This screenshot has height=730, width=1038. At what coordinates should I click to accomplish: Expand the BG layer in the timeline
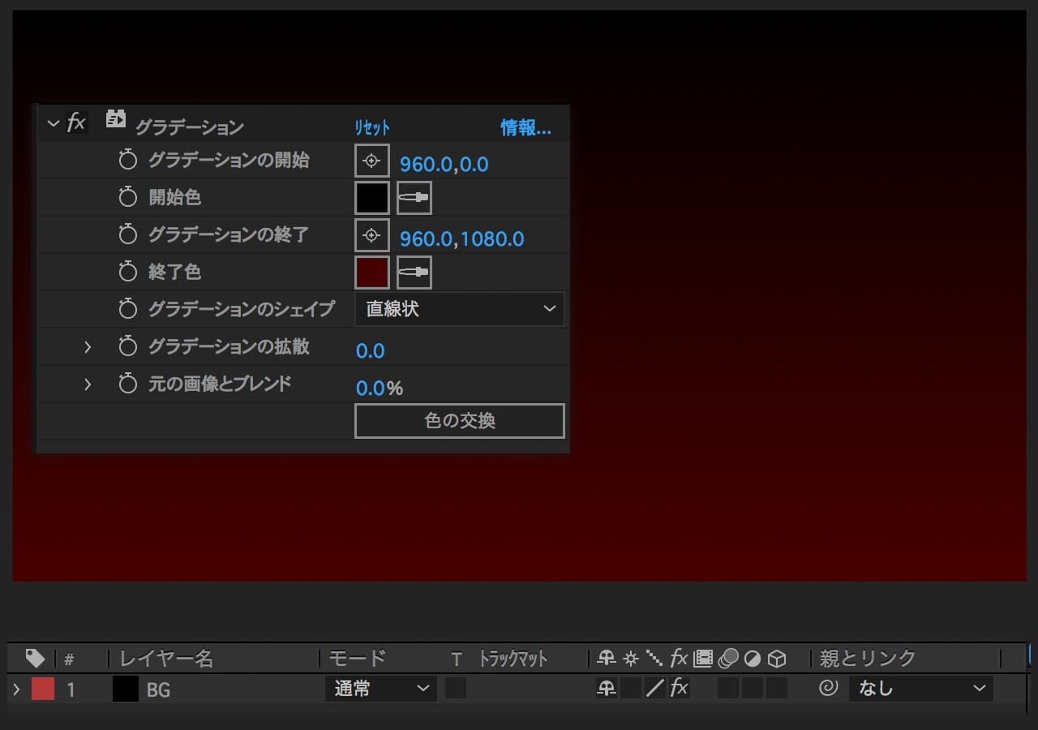coord(16,689)
